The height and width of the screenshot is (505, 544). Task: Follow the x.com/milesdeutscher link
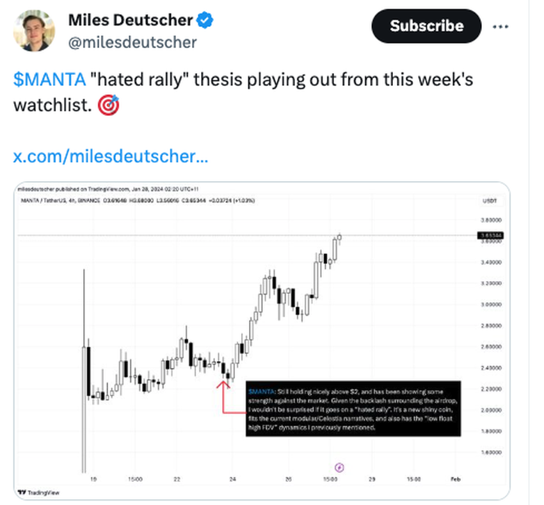pyautogui.click(x=111, y=156)
